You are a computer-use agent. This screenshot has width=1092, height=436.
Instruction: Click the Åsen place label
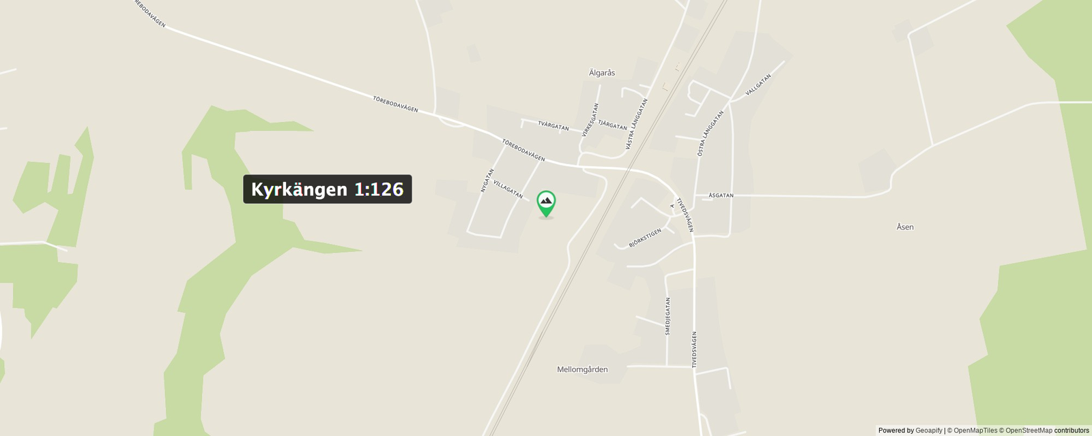(x=905, y=227)
